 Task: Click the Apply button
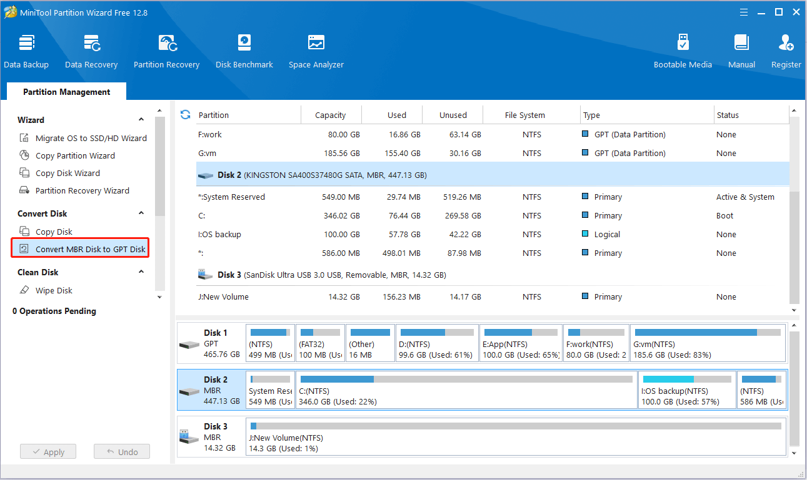click(x=48, y=452)
